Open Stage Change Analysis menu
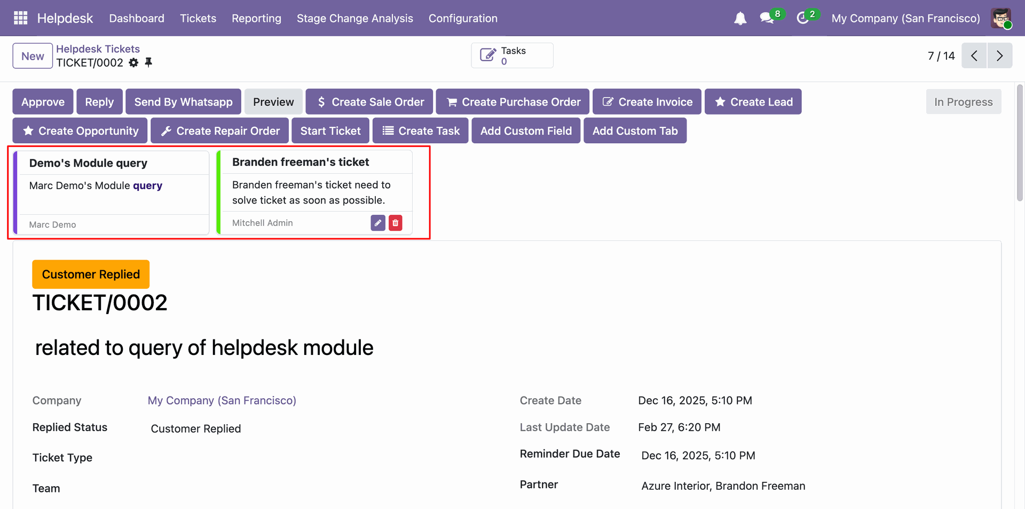Screen dimensions: 1025x509 tap(354, 18)
